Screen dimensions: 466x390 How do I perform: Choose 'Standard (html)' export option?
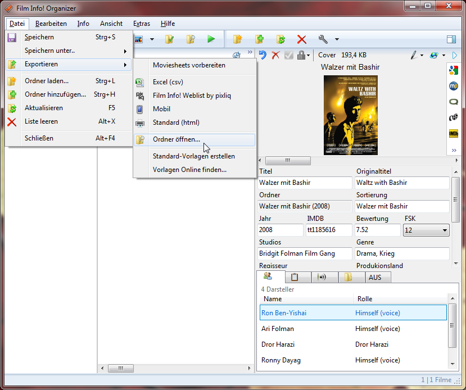coord(194,123)
